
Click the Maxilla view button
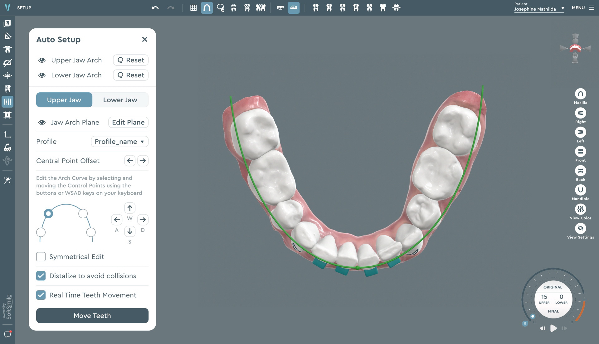580,94
